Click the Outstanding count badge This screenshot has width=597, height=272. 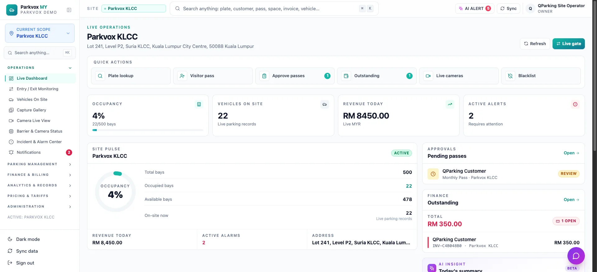click(410, 76)
